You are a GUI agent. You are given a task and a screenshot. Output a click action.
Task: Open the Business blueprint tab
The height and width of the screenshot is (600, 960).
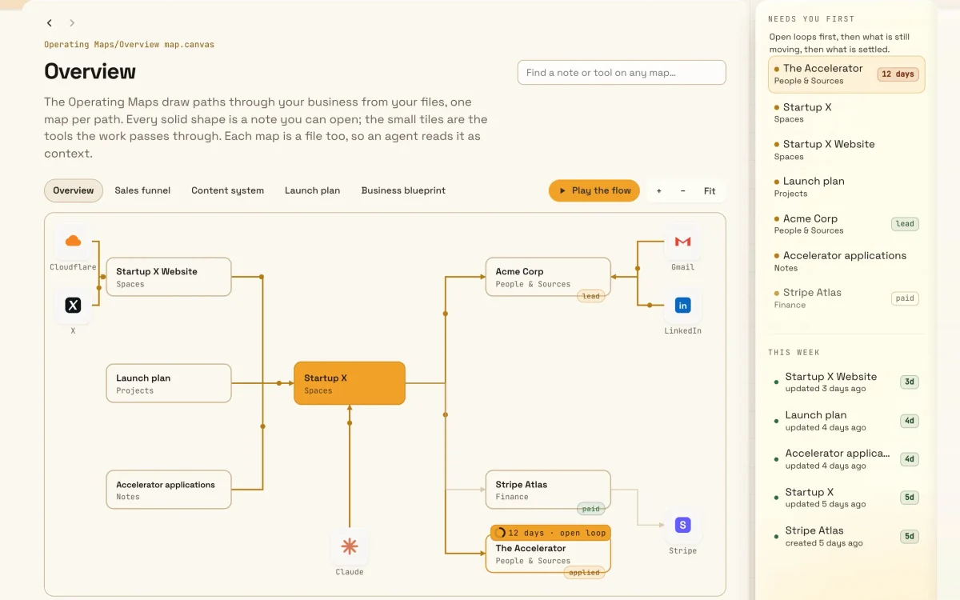coord(403,190)
